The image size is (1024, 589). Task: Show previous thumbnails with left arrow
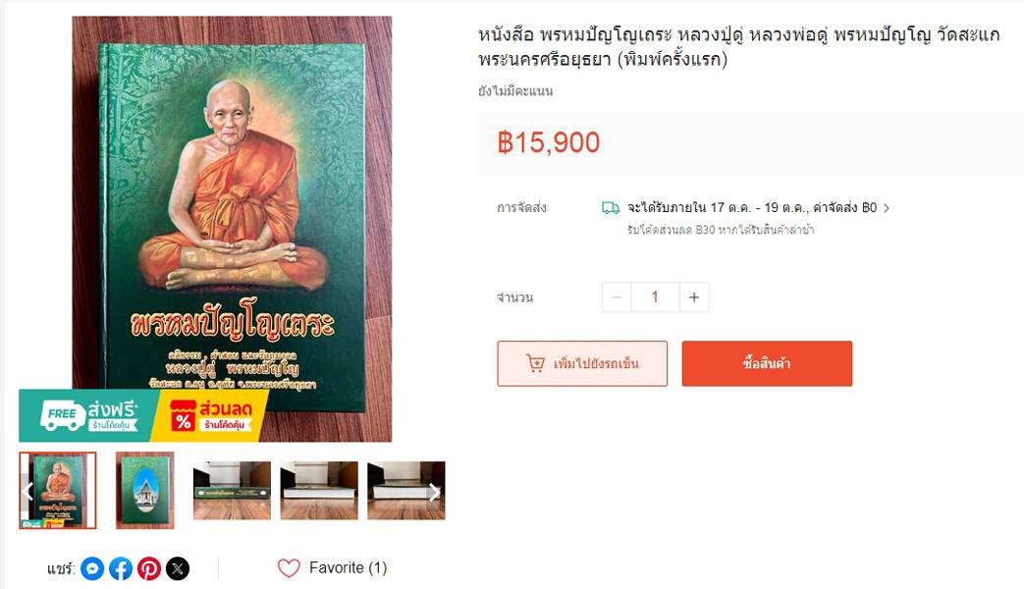point(27,491)
